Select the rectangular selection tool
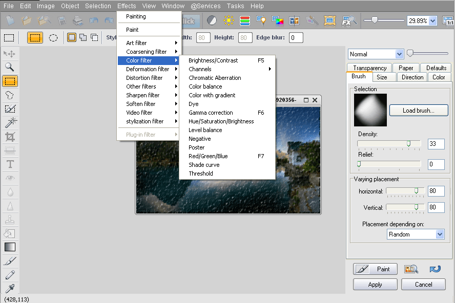 click(x=9, y=81)
